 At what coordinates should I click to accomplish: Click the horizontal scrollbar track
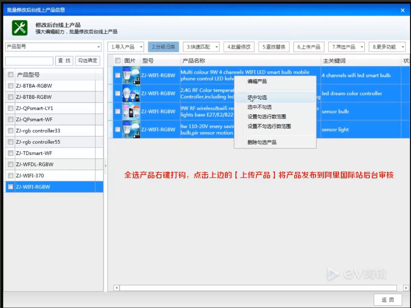tap(258, 288)
